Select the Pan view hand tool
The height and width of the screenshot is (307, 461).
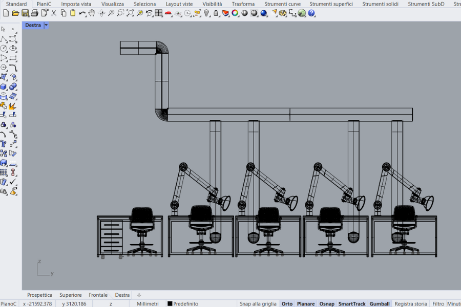click(92, 13)
